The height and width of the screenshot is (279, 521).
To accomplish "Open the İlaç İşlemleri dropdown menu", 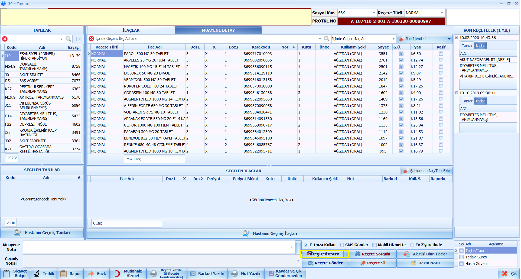I will [x=425, y=39].
